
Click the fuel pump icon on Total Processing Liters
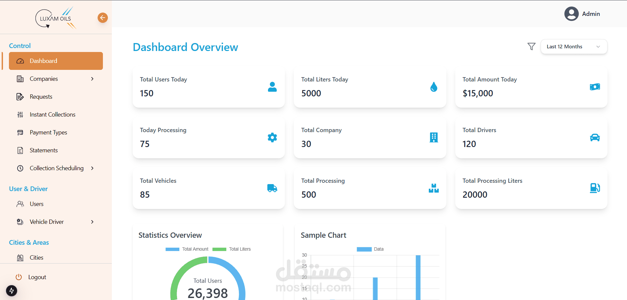point(595,188)
